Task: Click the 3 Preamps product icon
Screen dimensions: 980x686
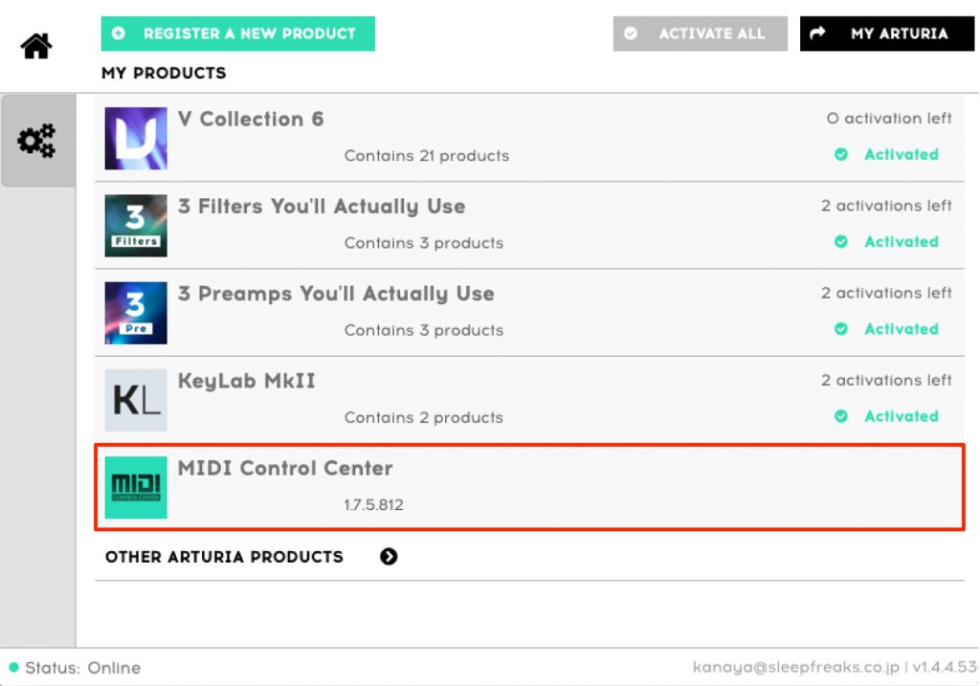Action: [136, 313]
